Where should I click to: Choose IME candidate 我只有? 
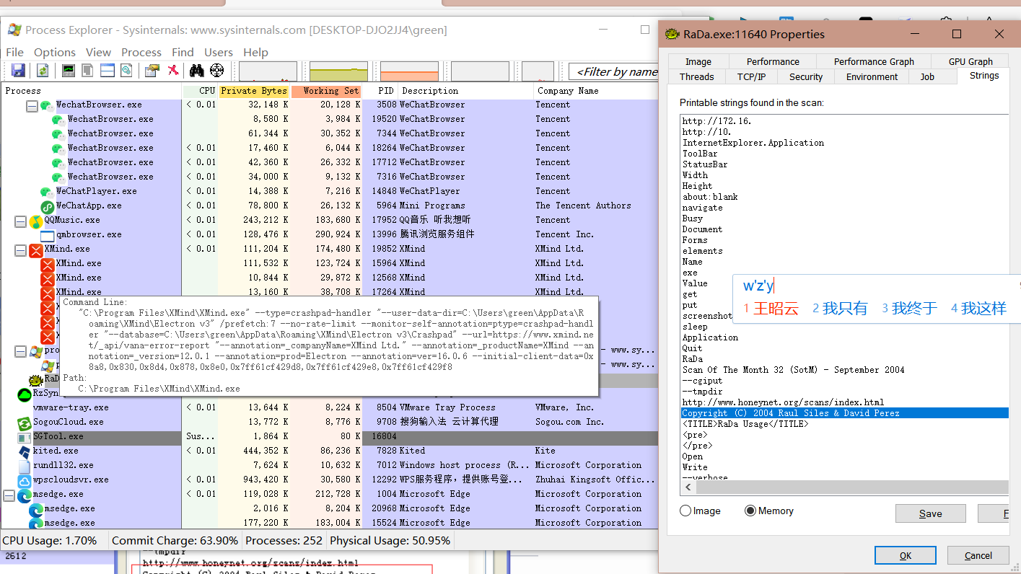coord(840,309)
